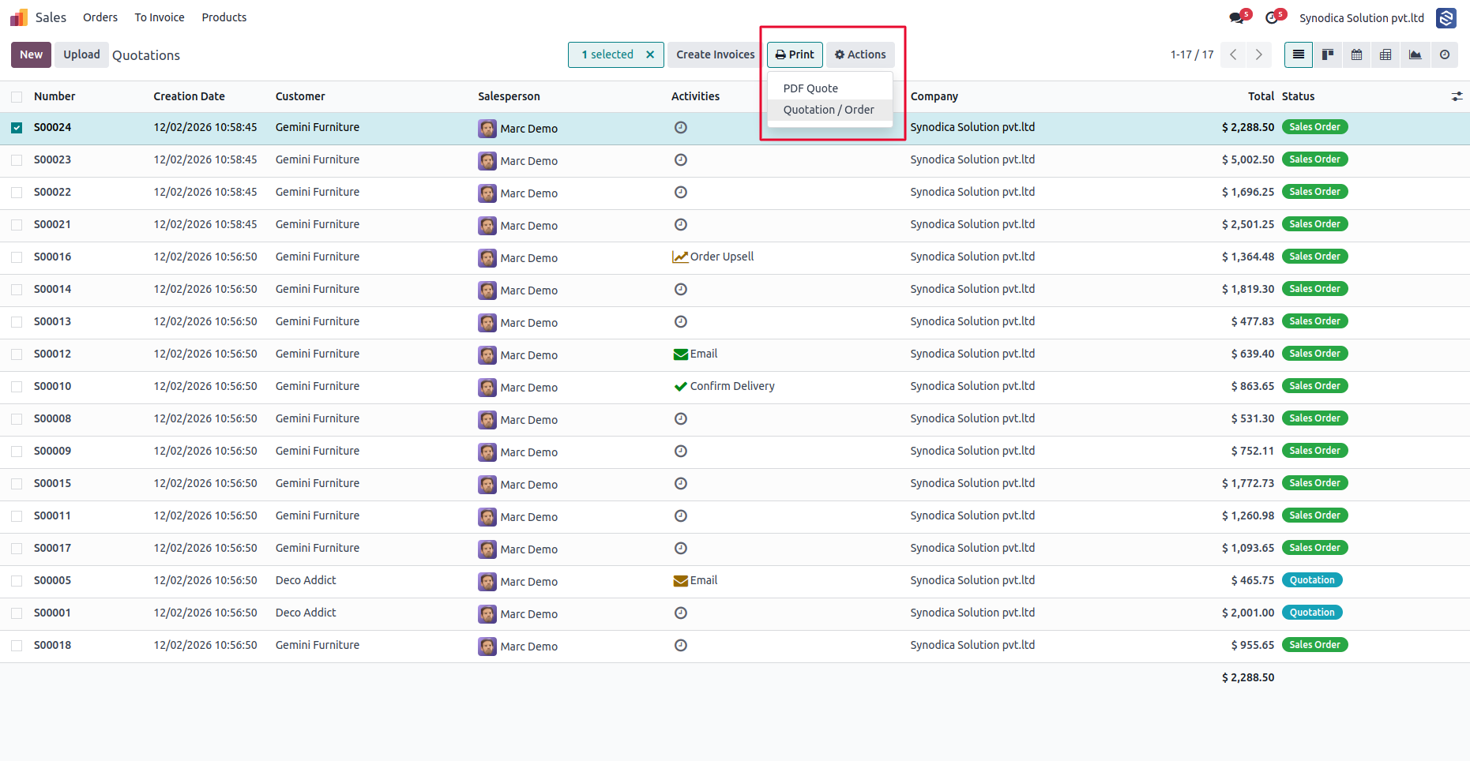Open the Graph view icon
Image resolution: width=1470 pixels, height=761 pixels.
1415,54
